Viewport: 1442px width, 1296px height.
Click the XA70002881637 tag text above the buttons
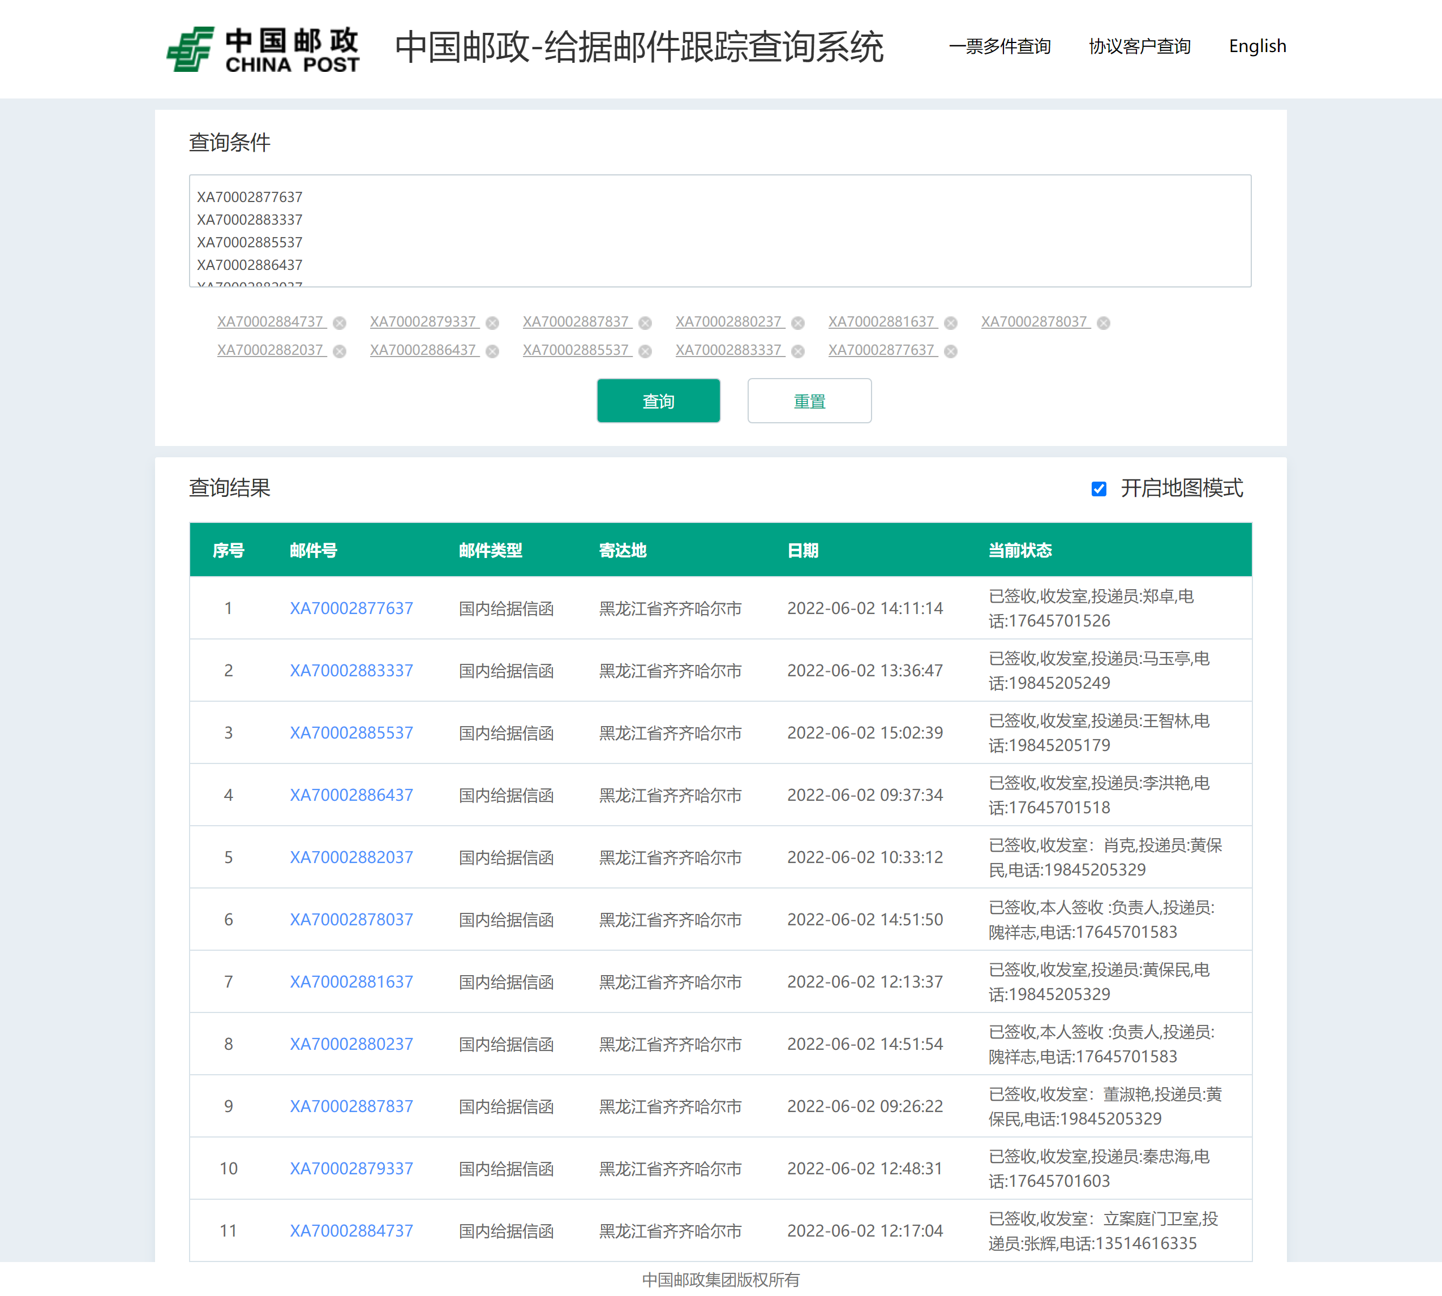coord(882,322)
